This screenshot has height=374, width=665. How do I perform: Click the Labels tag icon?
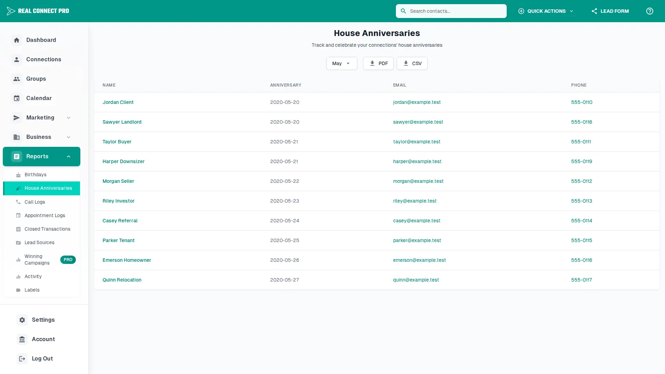[x=18, y=290]
